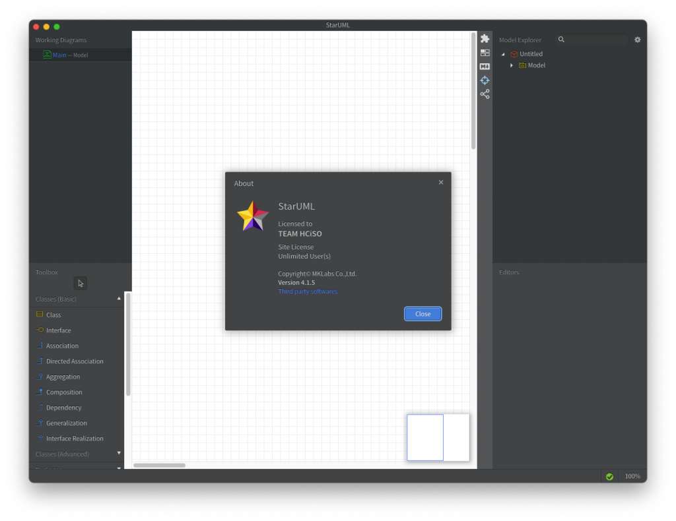The width and height of the screenshot is (676, 521).
Task: Click the share icon in sidebar
Action: click(x=485, y=94)
